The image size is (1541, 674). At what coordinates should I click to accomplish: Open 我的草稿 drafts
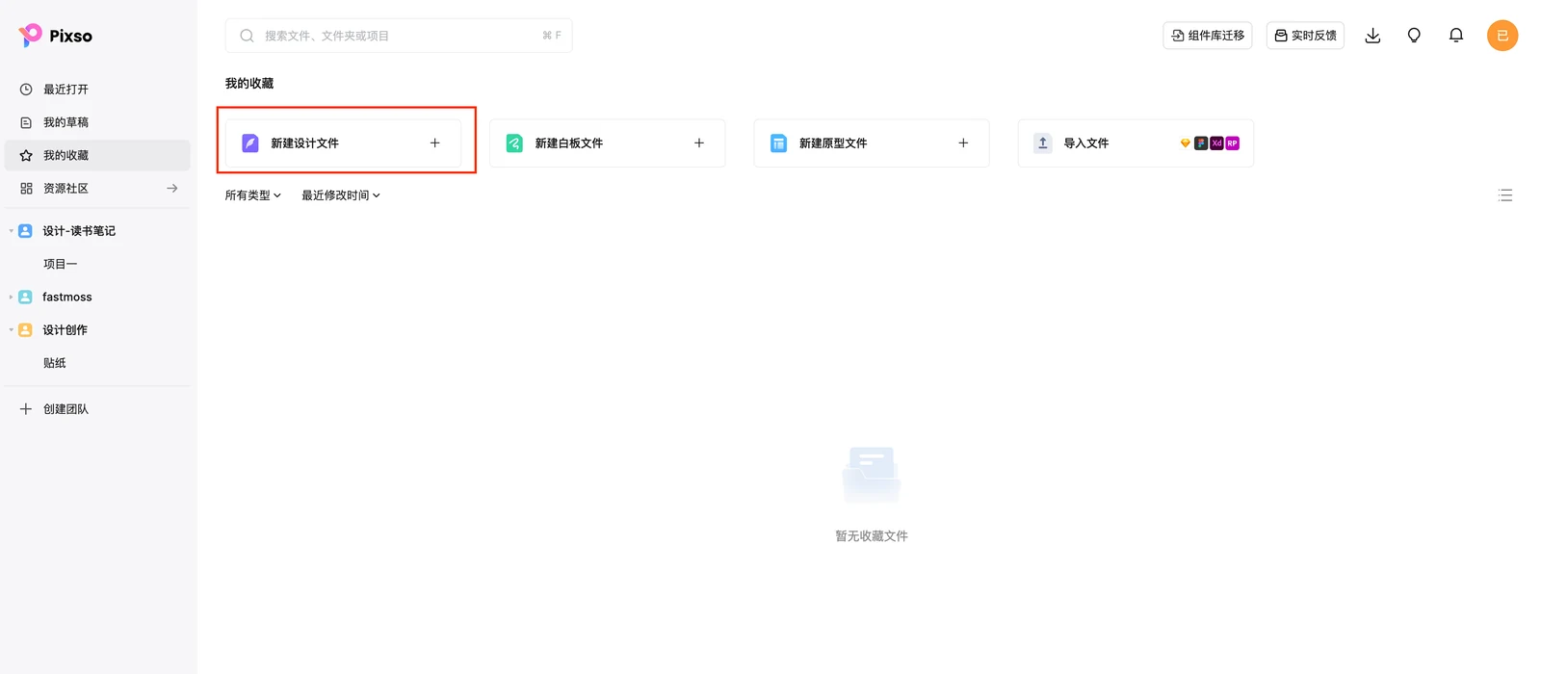pos(97,122)
